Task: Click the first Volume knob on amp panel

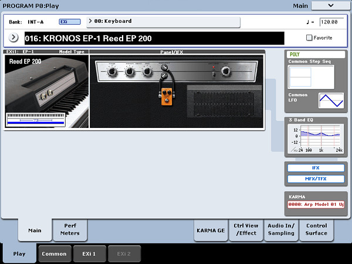Action: pyautogui.click(x=112, y=72)
